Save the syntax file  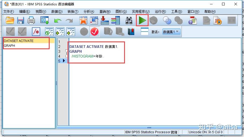coord(21,20)
